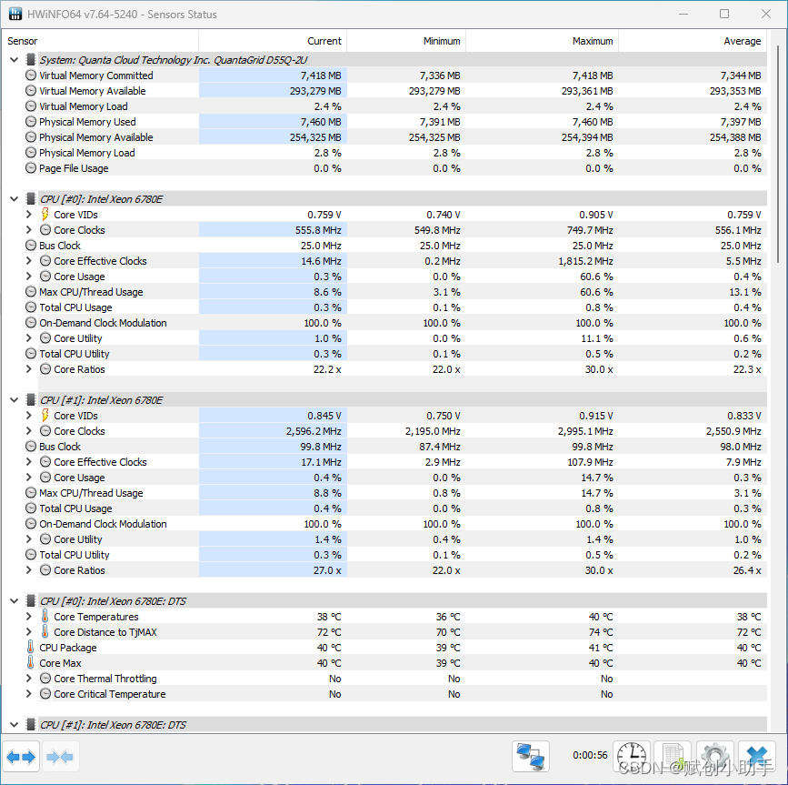This screenshot has height=785, width=788.
Task: Click the 293,279 MB current value
Action: pos(315,91)
